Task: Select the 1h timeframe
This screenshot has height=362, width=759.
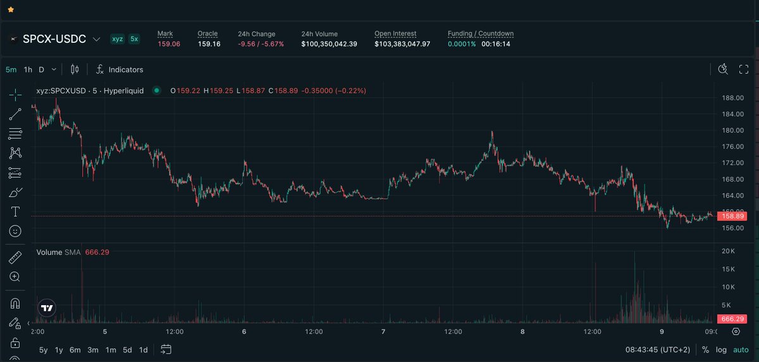Action: (28, 69)
